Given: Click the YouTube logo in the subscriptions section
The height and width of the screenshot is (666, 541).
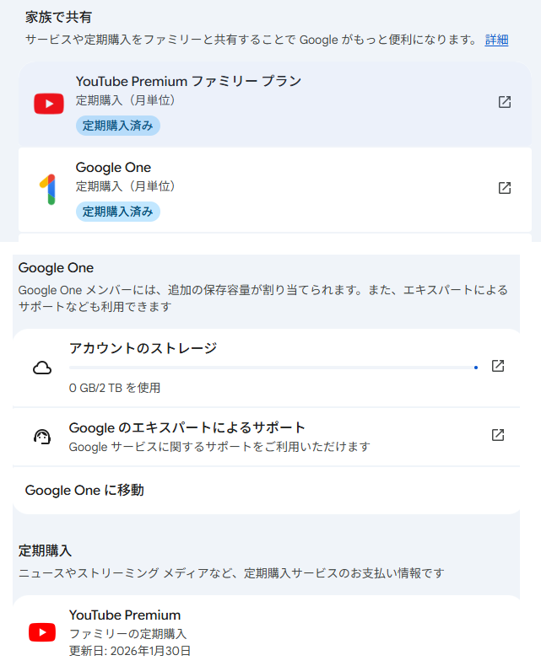Looking at the screenshot, I should coord(42,632).
